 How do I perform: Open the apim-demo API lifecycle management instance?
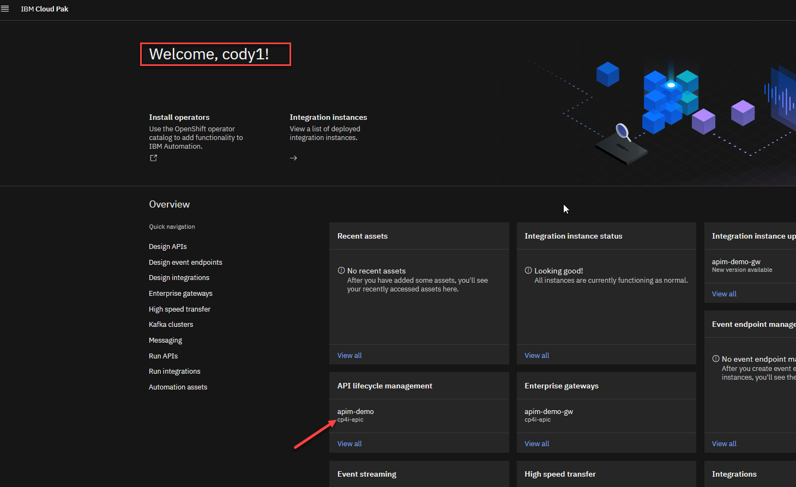(x=355, y=412)
